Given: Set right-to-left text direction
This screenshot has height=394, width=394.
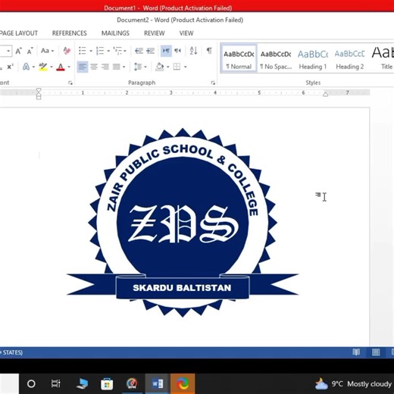Looking at the screenshot, I should [178, 51].
